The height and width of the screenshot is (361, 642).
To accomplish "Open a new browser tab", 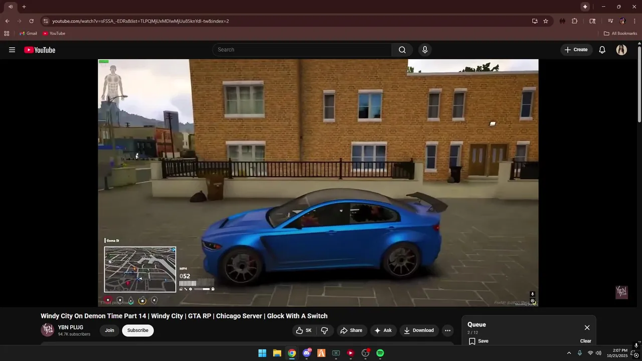I will pyautogui.click(x=24, y=7).
